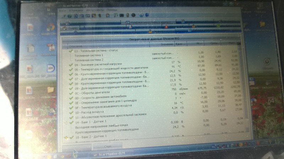Click the round blue info icon in the toolbar

141,15
